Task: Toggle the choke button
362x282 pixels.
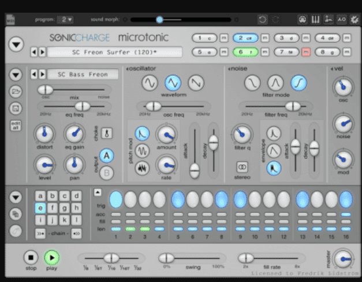Action: 107,133
